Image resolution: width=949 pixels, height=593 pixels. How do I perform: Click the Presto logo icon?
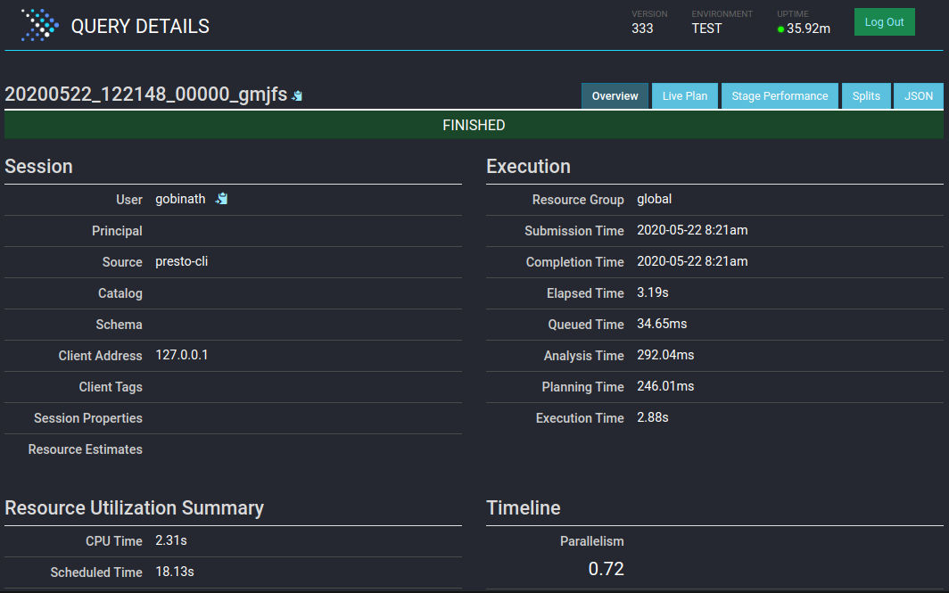pyautogui.click(x=40, y=25)
